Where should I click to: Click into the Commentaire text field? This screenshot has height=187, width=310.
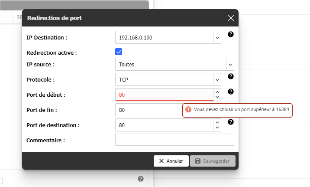174,140
